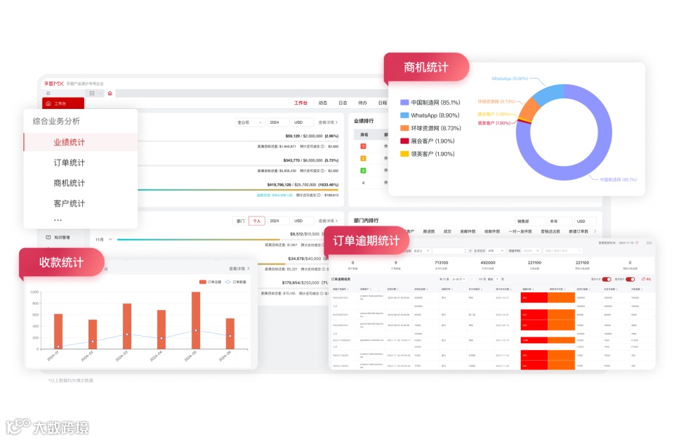Switch to the 动态 tab
The image size is (681, 440).
[323, 103]
